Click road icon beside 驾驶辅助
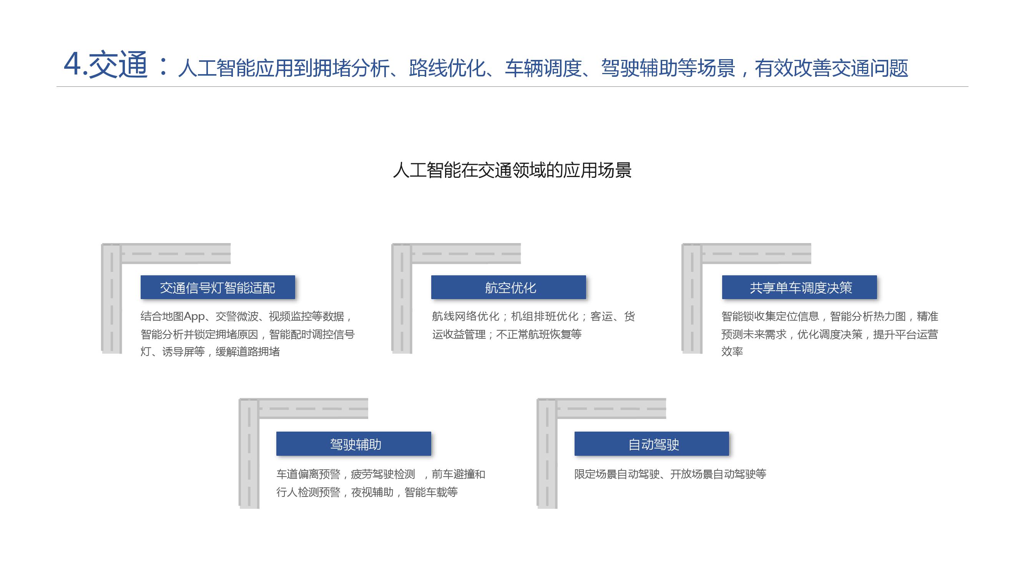Screen dimensions: 1025x576 [249, 453]
